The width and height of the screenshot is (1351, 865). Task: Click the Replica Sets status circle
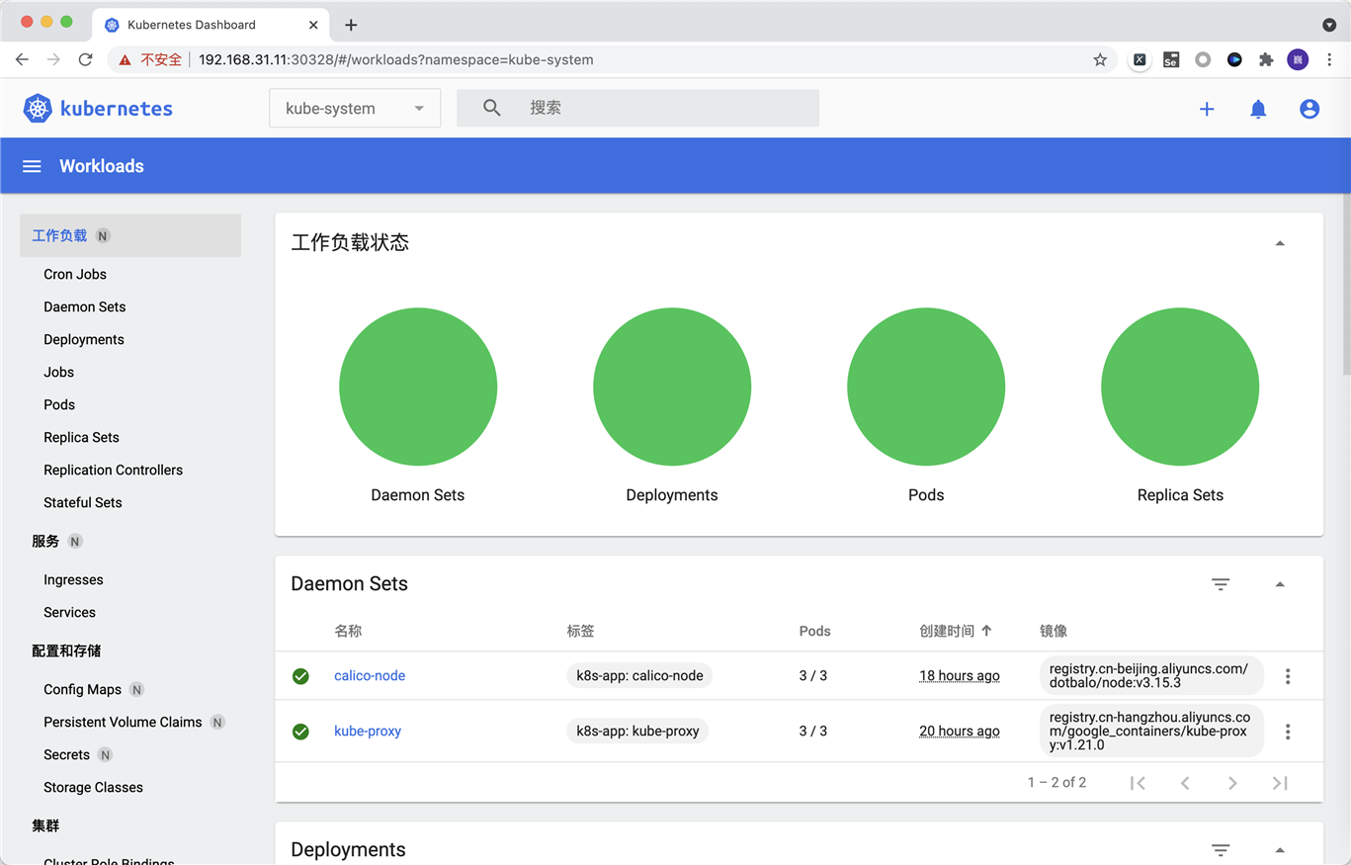(x=1180, y=387)
